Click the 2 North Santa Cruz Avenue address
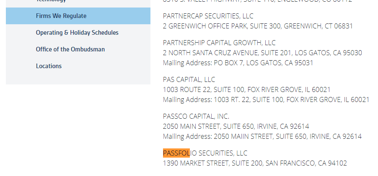Viewport: 378px width, 176px height. tap(262, 53)
